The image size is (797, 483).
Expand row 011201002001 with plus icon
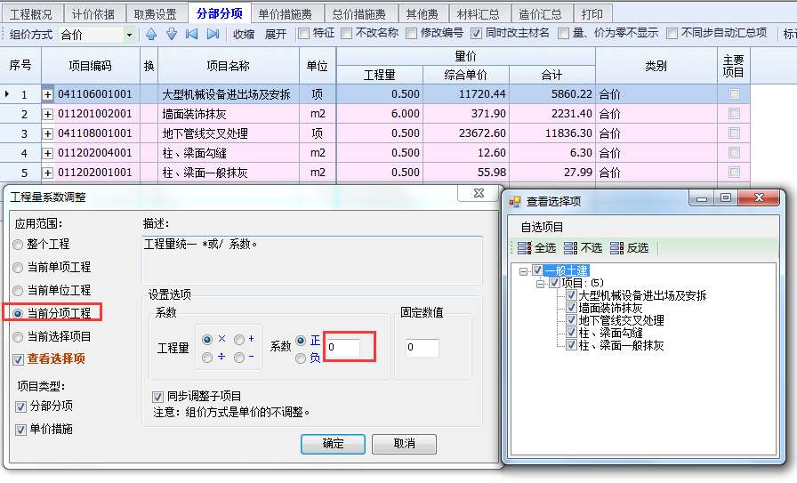pyautogui.click(x=48, y=114)
